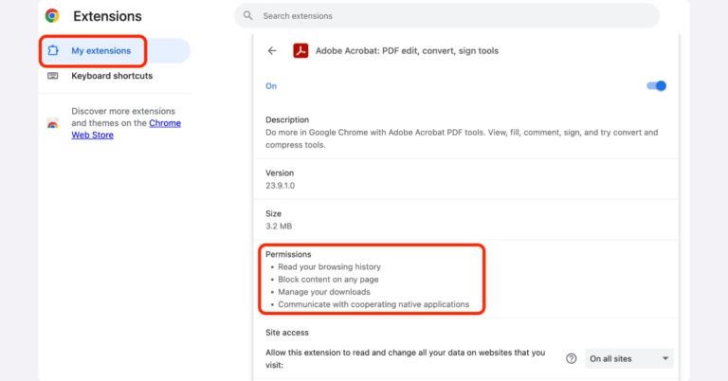Open Keyboard shortcuts in the sidebar
Viewport: 728px width, 381px height.
(x=112, y=76)
